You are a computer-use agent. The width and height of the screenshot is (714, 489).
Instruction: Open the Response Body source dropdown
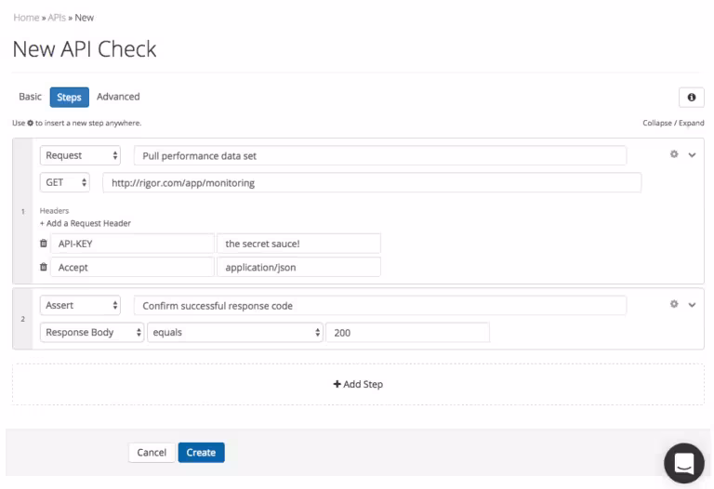(x=92, y=333)
